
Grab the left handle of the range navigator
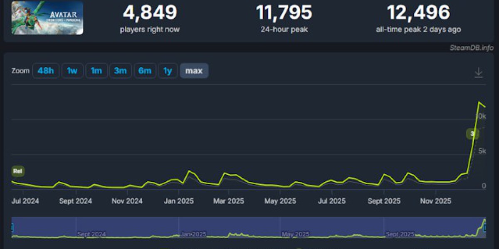pos(12,227)
